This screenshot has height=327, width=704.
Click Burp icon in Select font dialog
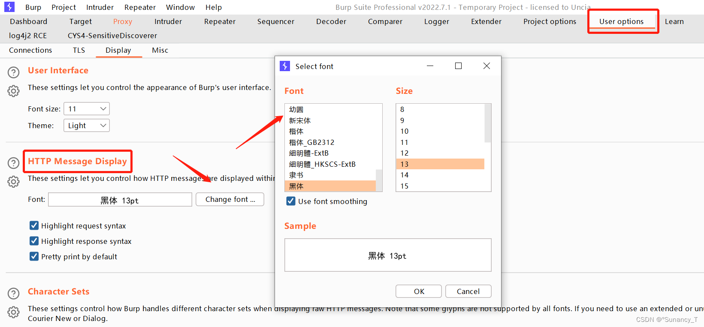click(285, 66)
